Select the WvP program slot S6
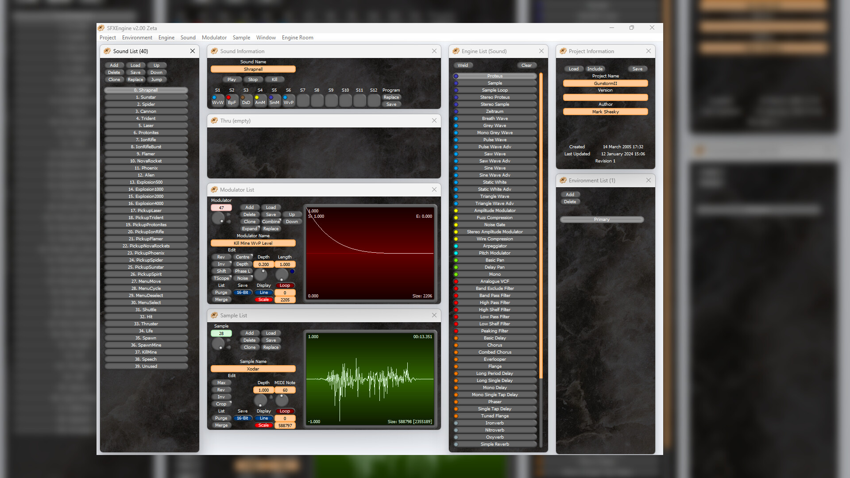This screenshot has height=478, width=850. [288, 101]
